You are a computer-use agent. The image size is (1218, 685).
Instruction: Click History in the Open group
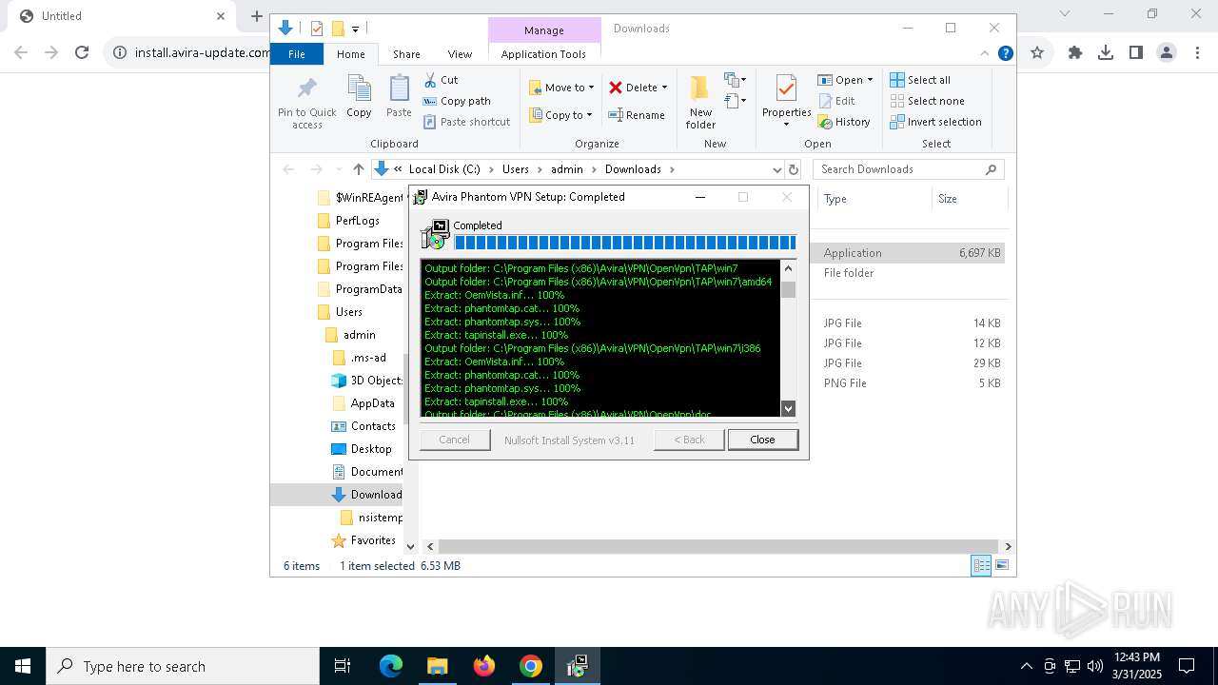tap(844, 122)
